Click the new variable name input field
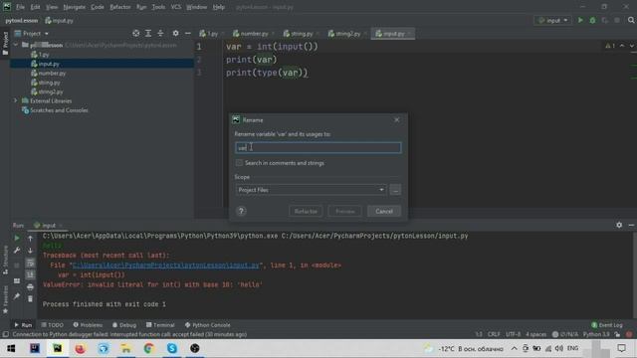This screenshot has width=637, height=358. [x=318, y=147]
